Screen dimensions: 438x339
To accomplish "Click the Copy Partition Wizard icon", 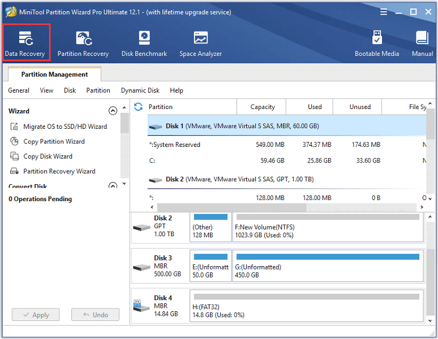I will (14, 141).
